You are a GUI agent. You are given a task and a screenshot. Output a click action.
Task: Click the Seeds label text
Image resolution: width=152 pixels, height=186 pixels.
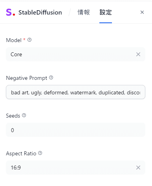click(x=13, y=116)
